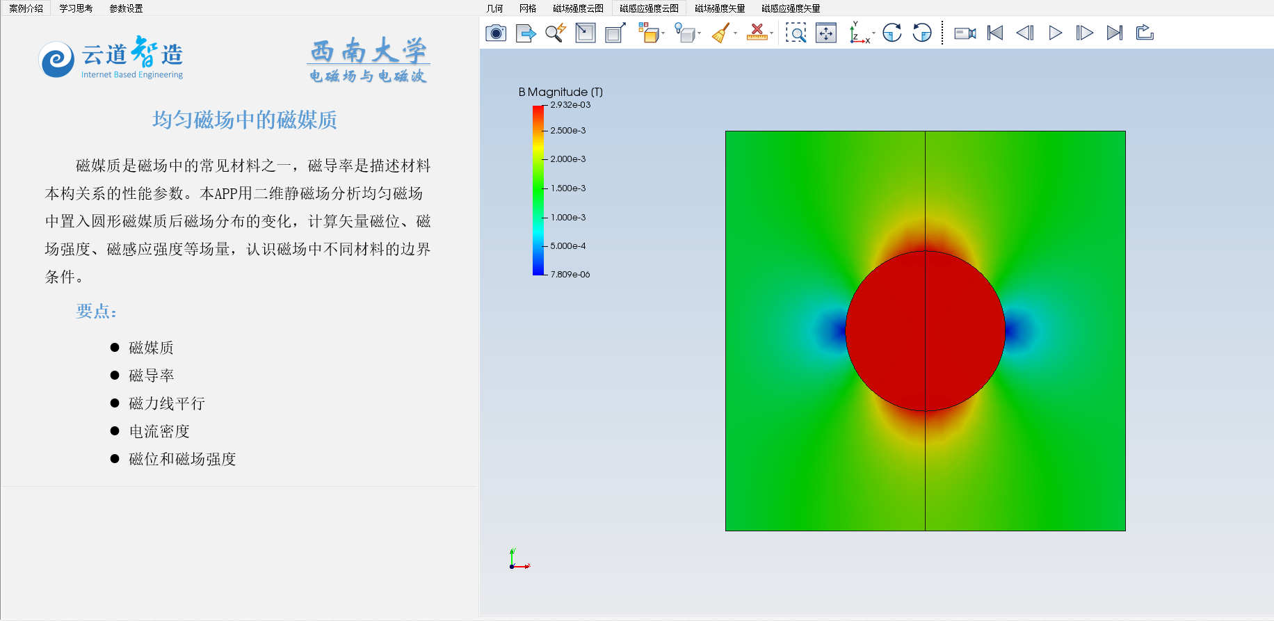
Task: Show the 磁场强度云图 tab
Action: pyautogui.click(x=578, y=8)
